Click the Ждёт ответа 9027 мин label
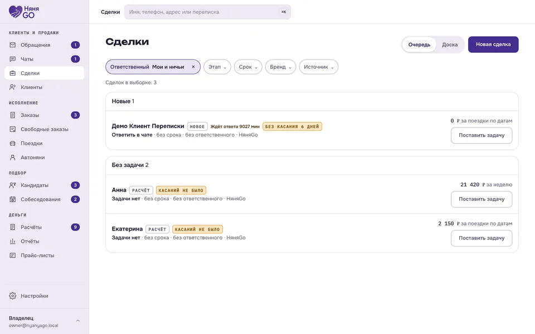Viewport: 535px width, 334px height. coord(235,126)
